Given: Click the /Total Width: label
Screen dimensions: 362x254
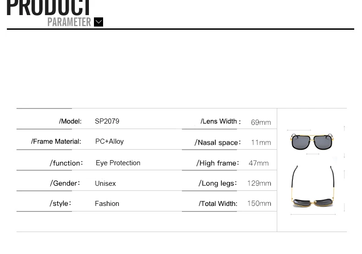Looking at the screenshot, I should coord(218,204).
